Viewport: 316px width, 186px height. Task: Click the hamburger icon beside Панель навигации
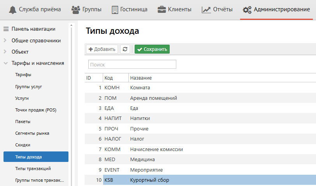tap(6, 29)
